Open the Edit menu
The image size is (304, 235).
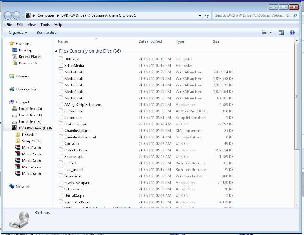coord(20,25)
